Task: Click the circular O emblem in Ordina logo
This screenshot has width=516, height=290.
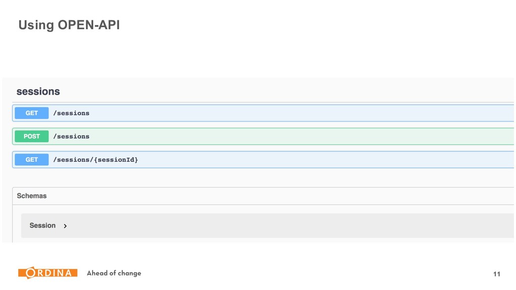Action: [x=31, y=272]
